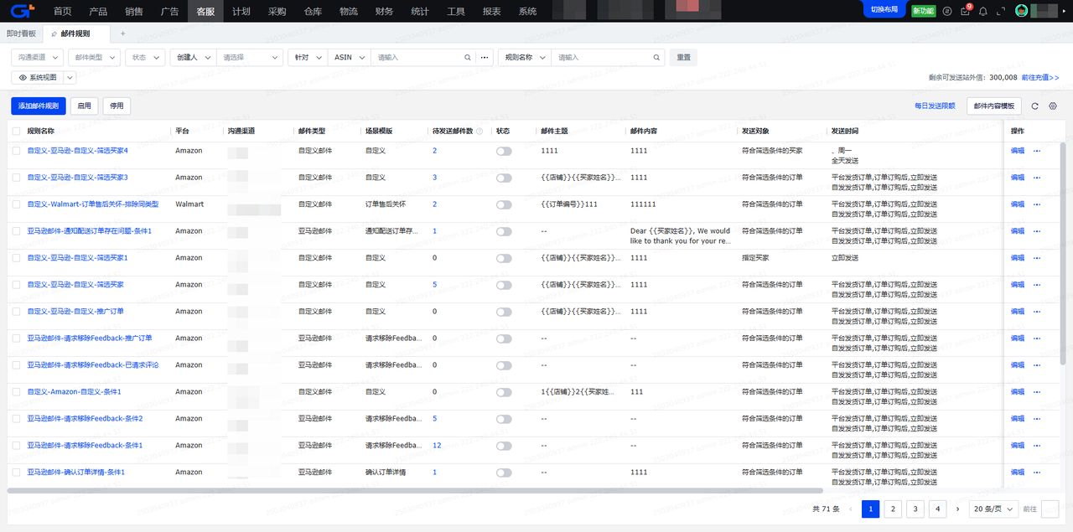Check the row 亚马逊邮件-请求移除Feedback-条件2
The height and width of the screenshot is (532, 1073).
tap(16, 419)
